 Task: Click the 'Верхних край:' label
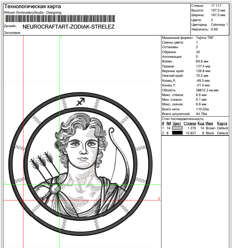(173, 71)
